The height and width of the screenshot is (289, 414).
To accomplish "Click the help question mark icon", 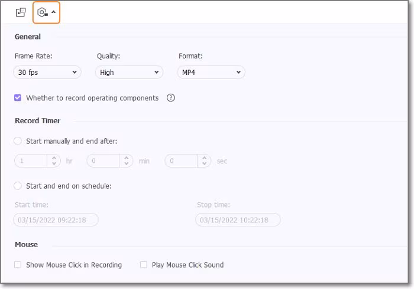I will [171, 98].
